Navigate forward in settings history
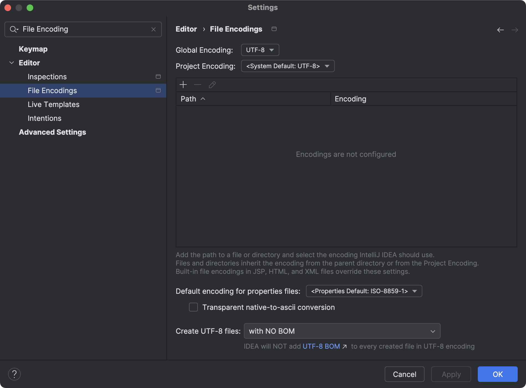The height and width of the screenshot is (388, 526). pos(515,30)
